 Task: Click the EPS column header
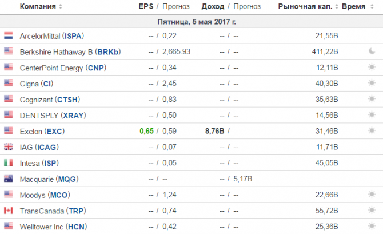[146, 6]
